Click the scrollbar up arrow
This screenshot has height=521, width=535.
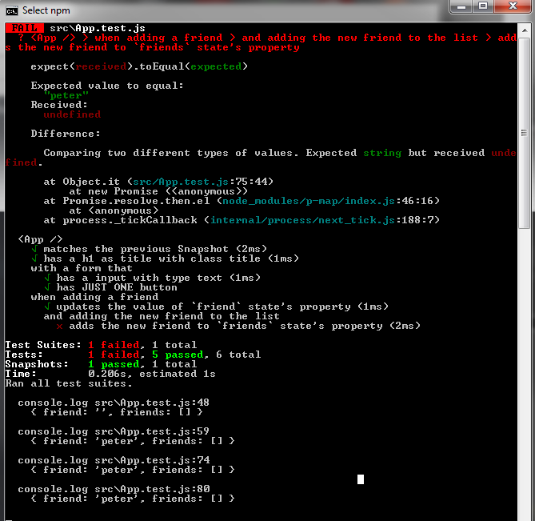coord(524,31)
